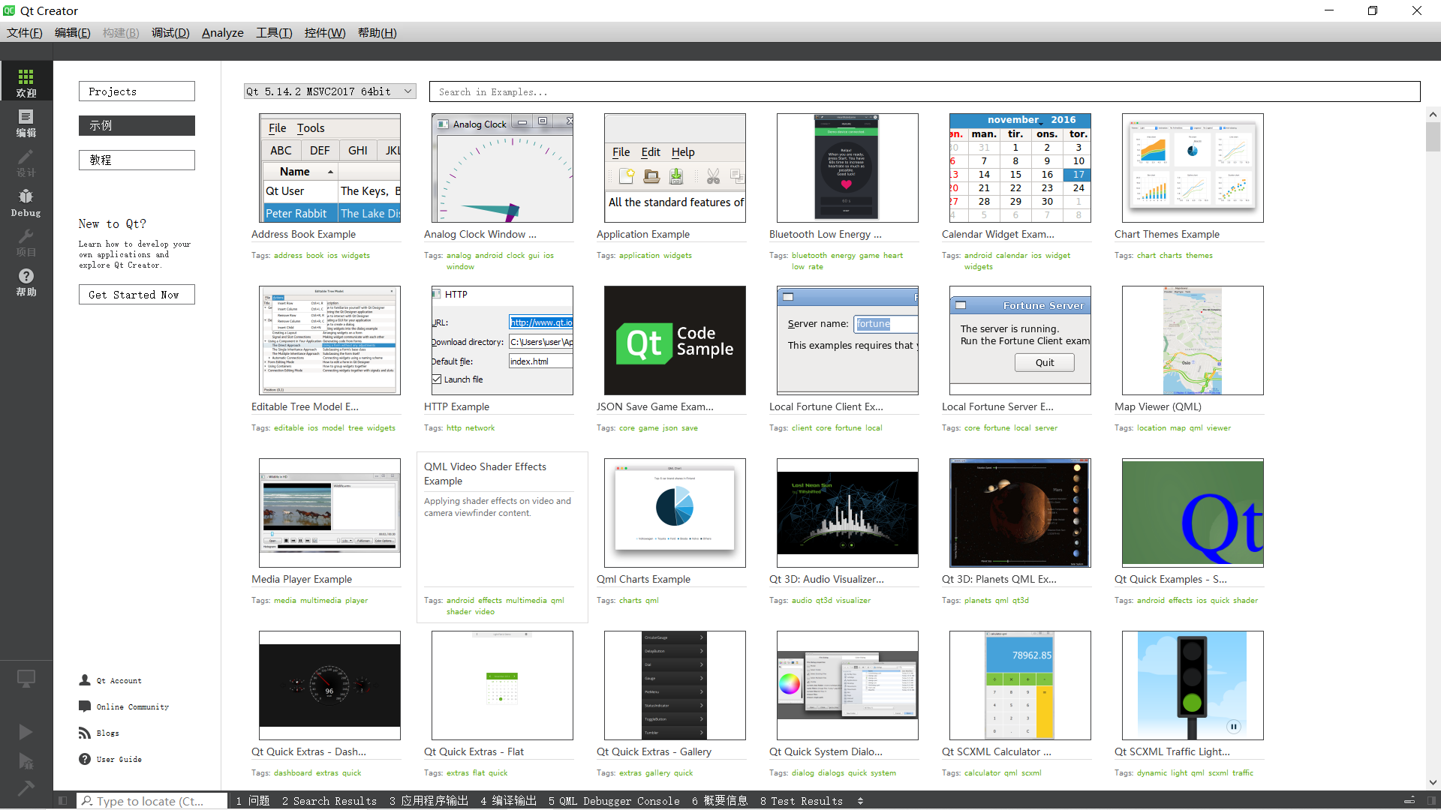Open the locator filter magnifier dropdown
This screenshot has width=1441, height=810.
(x=87, y=801)
